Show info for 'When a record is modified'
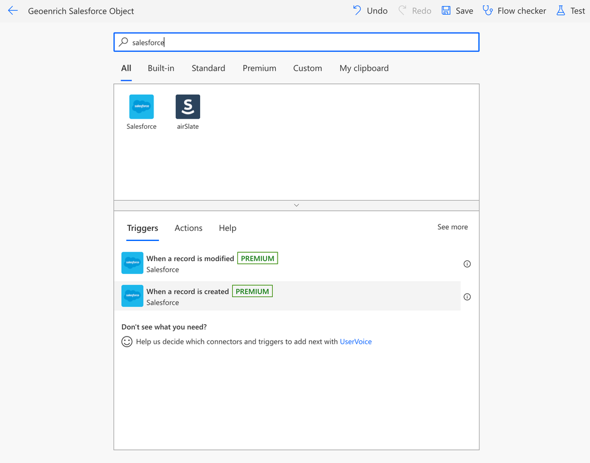Screen dimensions: 590x463 pyautogui.click(x=467, y=264)
